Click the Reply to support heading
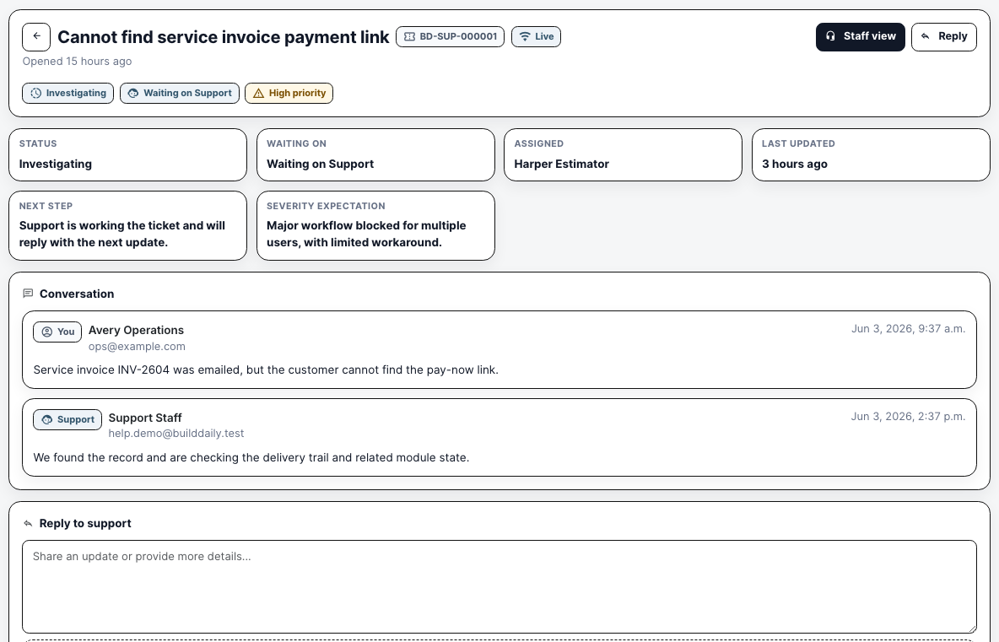Image resolution: width=999 pixels, height=642 pixels. (84, 524)
